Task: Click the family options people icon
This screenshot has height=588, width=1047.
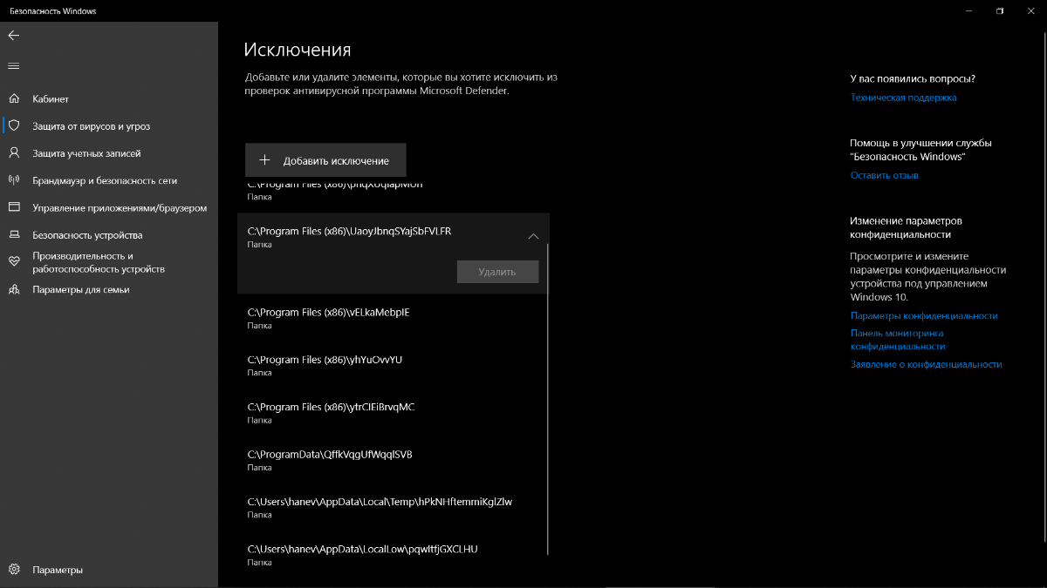Action: pos(13,289)
